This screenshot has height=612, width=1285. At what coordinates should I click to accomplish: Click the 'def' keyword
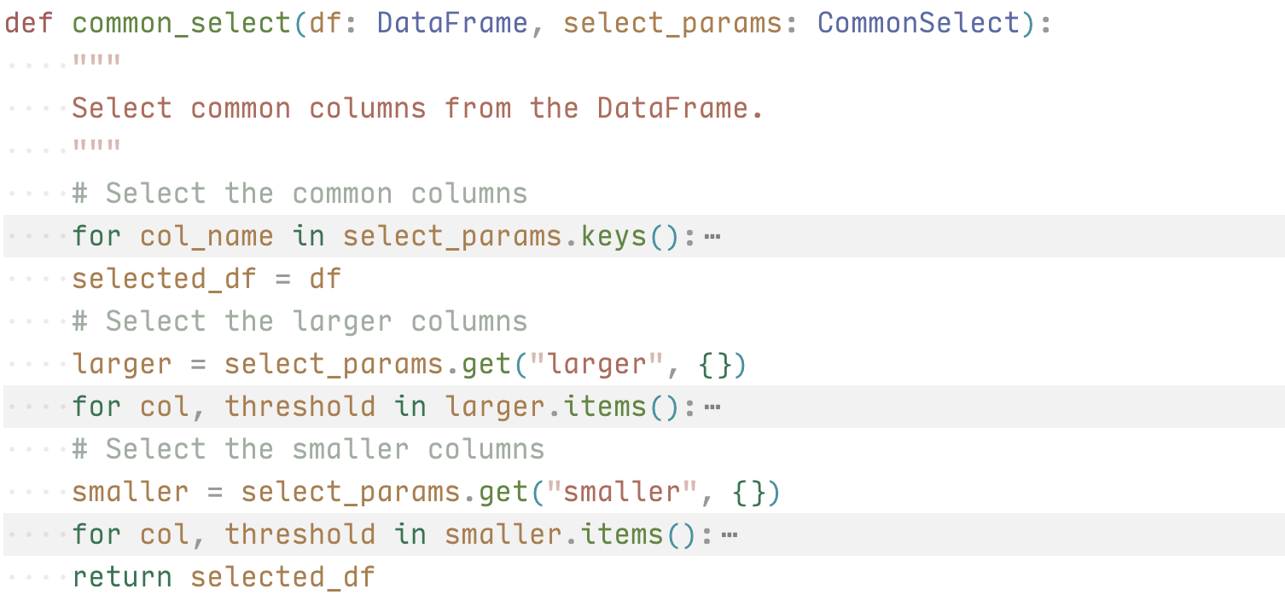tap(29, 23)
